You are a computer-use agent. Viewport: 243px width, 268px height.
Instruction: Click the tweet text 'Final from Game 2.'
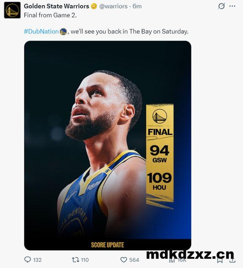point(50,15)
